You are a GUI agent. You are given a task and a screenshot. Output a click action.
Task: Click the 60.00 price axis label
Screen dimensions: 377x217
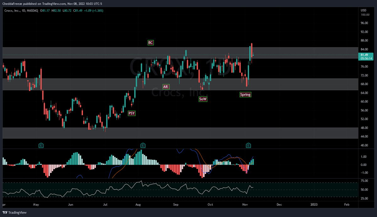click(x=364, y=102)
